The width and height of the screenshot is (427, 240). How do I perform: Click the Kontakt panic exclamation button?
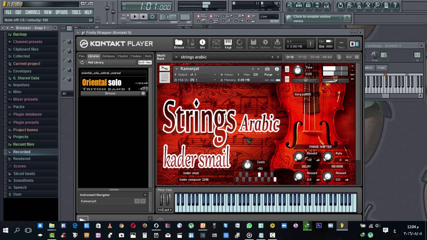(x=310, y=44)
